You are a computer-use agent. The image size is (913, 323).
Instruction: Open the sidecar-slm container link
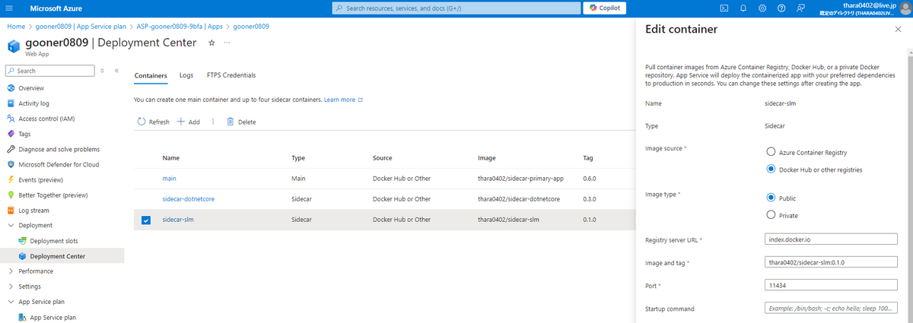pos(179,220)
